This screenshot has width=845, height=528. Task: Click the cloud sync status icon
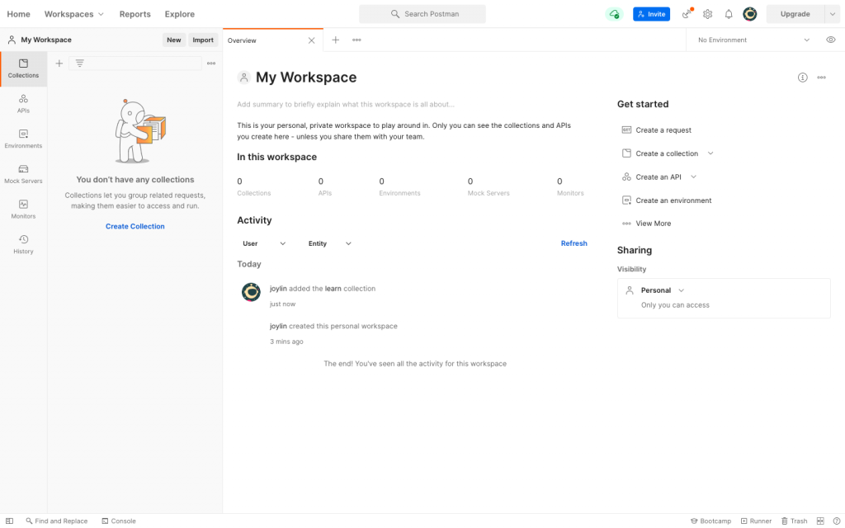point(614,14)
